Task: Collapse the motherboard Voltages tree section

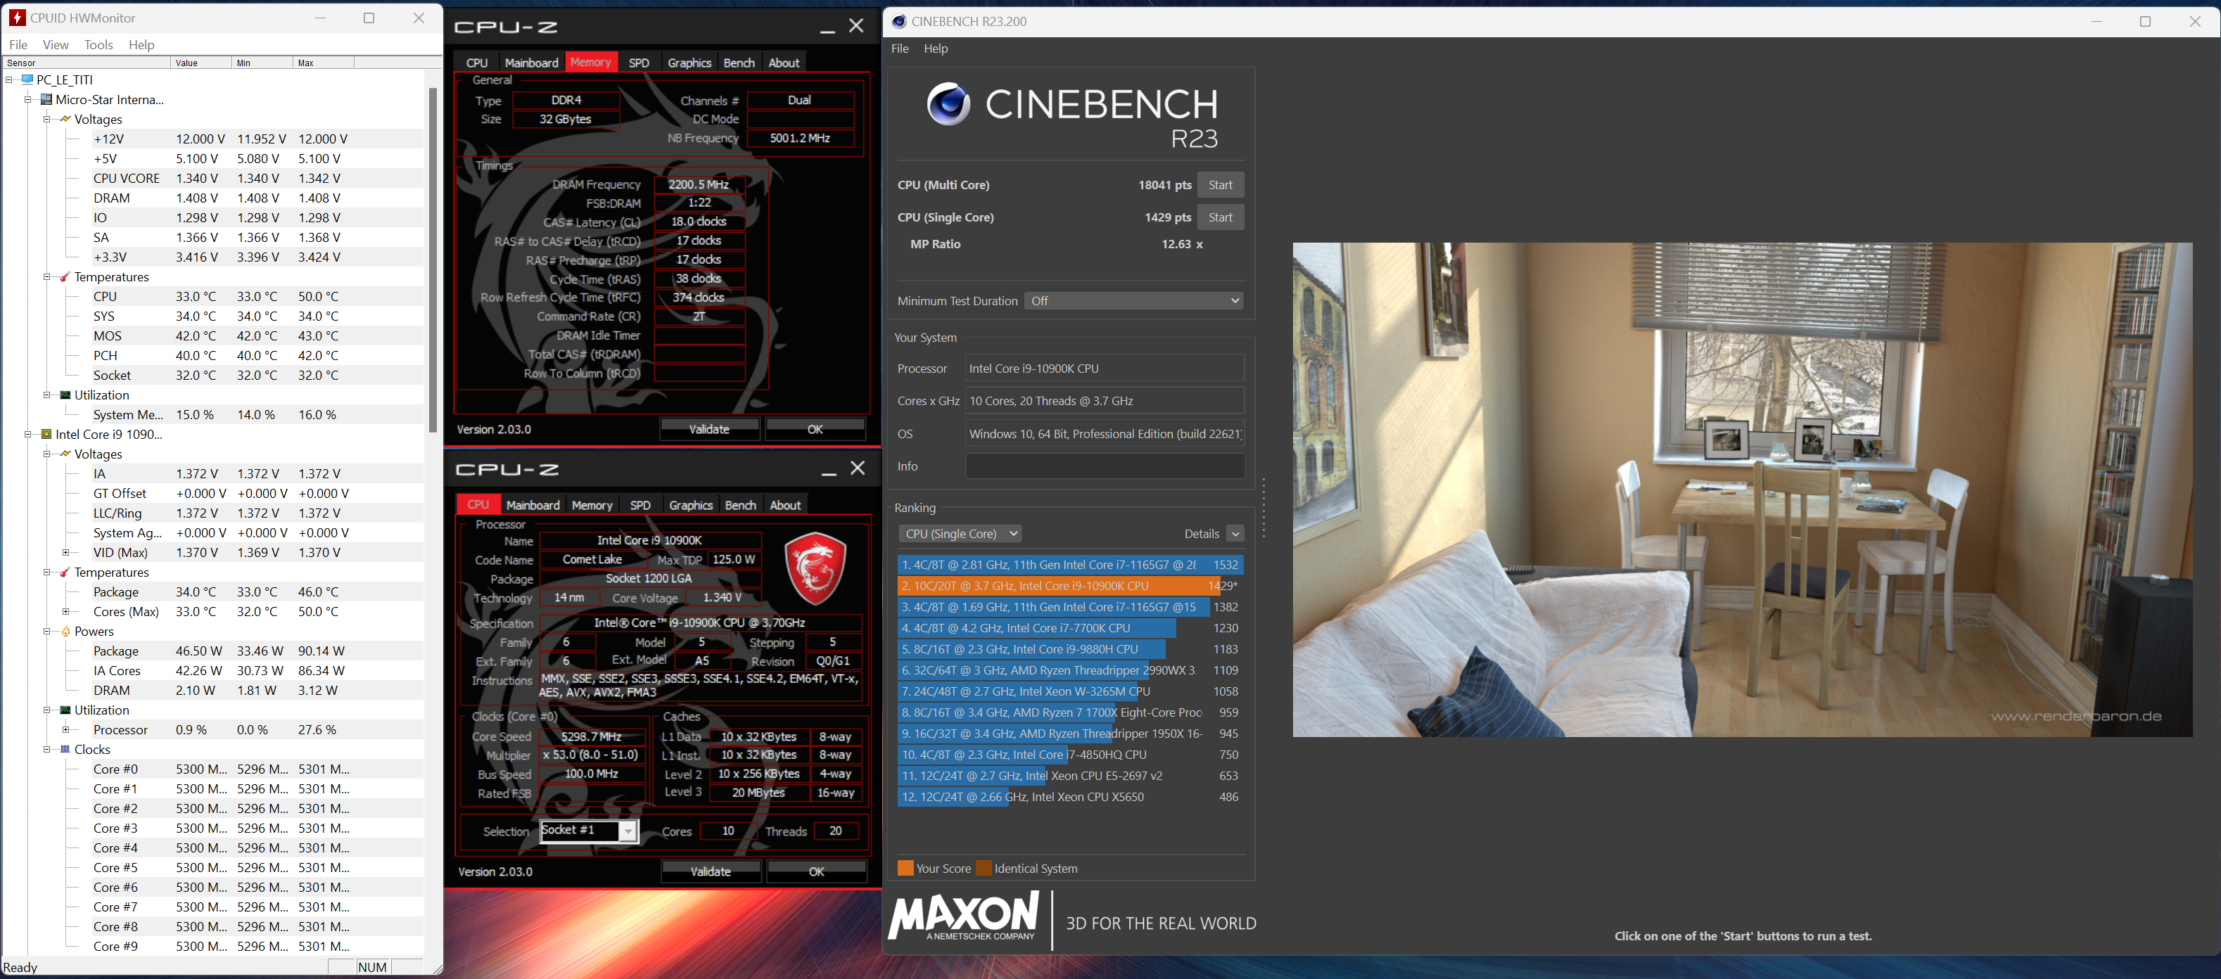Action: point(46,119)
